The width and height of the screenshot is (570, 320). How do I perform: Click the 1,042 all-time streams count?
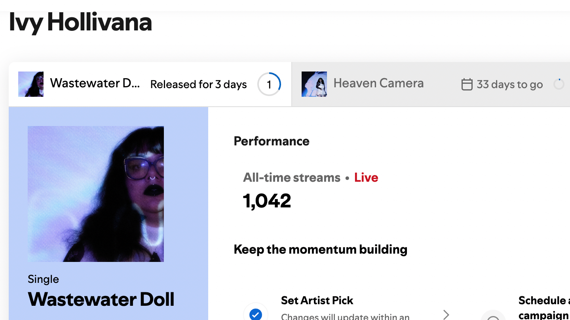[x=267, y=201]
